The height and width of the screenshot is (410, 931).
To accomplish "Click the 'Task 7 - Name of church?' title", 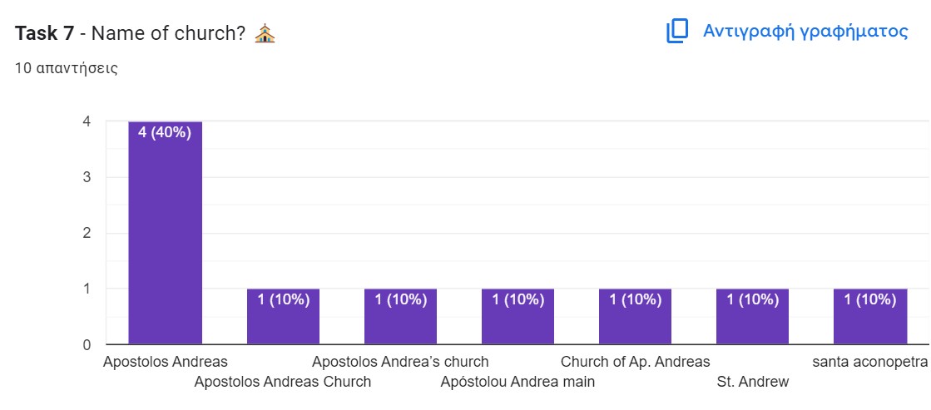I will tap(130, 34).
